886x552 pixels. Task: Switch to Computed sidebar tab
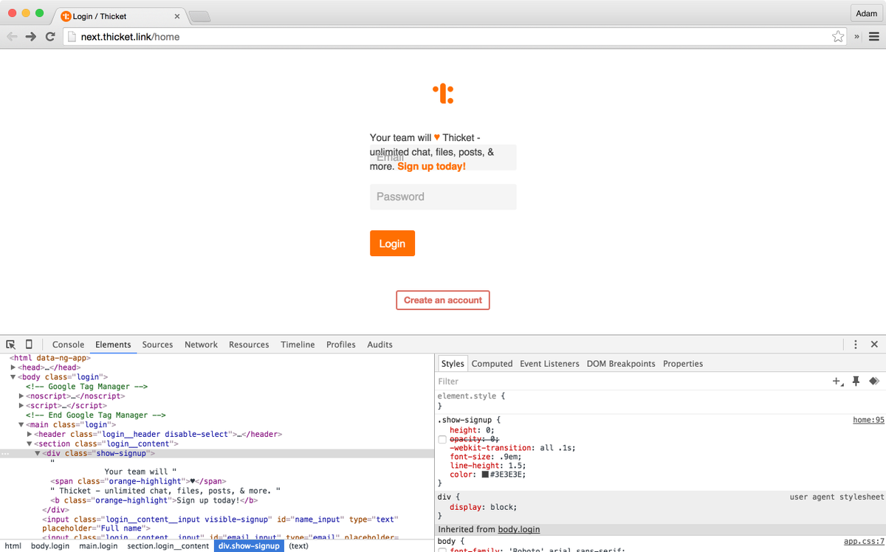492,364
